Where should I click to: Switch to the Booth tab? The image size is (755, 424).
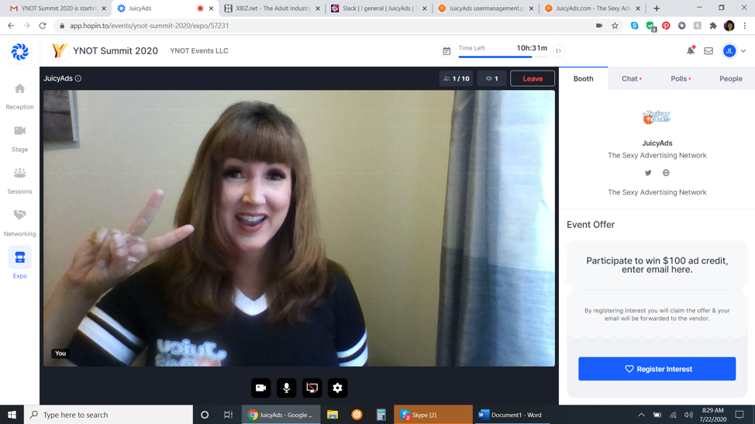583,78
